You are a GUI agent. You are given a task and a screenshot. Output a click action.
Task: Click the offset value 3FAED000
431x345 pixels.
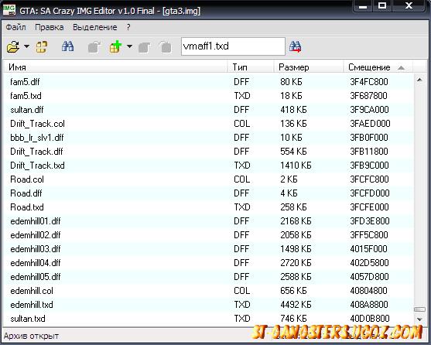click(370, 124)
